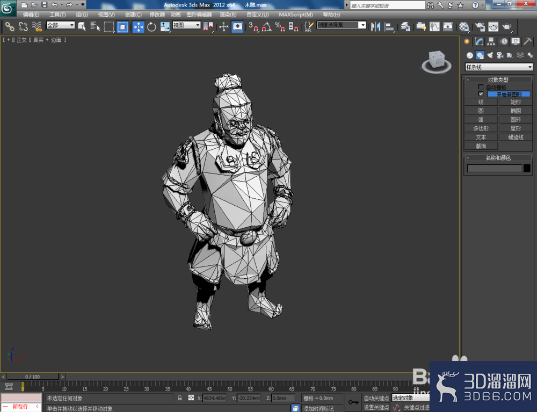Click the Select and Manipulate icon

pos(223,27)
